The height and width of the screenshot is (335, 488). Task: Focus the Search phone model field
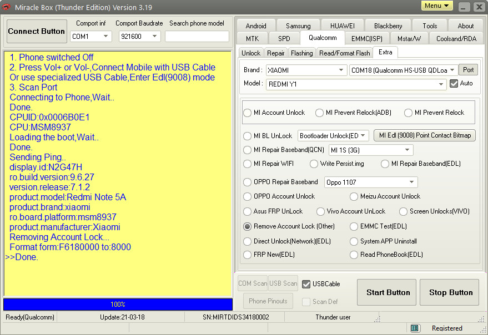tap(197, 37)
